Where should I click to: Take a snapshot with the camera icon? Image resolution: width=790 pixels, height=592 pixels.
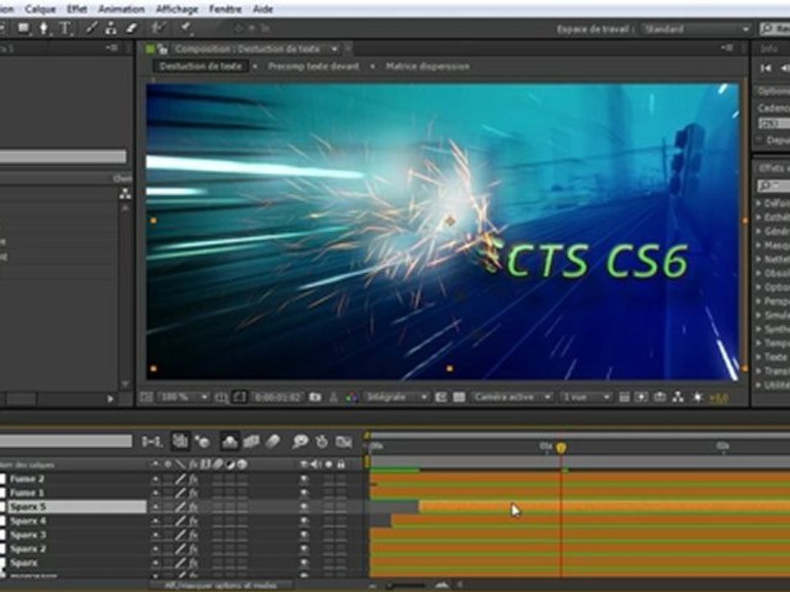click(x=315, y=397)
